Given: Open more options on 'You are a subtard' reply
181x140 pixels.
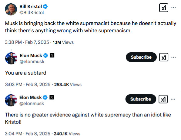Looking at the screenshot, I should pos(173,57).
